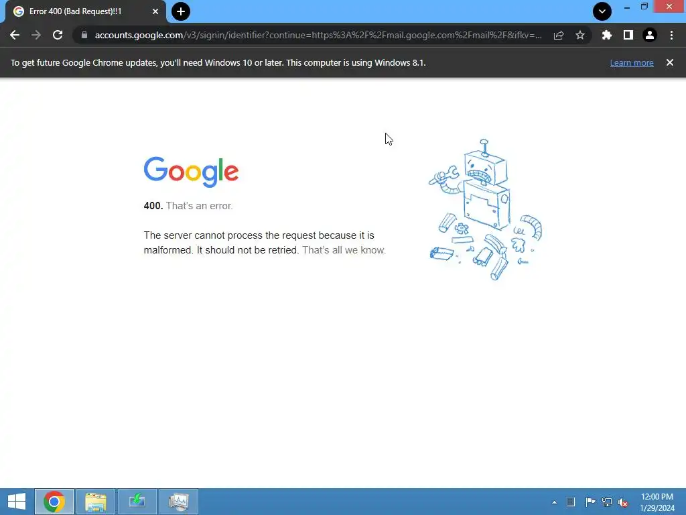Open a new tab with plus button
The width and height of the screenshot is (686, 515).
click(181, 11)
